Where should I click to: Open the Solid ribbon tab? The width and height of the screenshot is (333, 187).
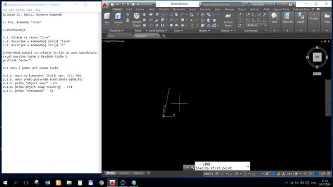pyautogui.click(x=129, y=9)
